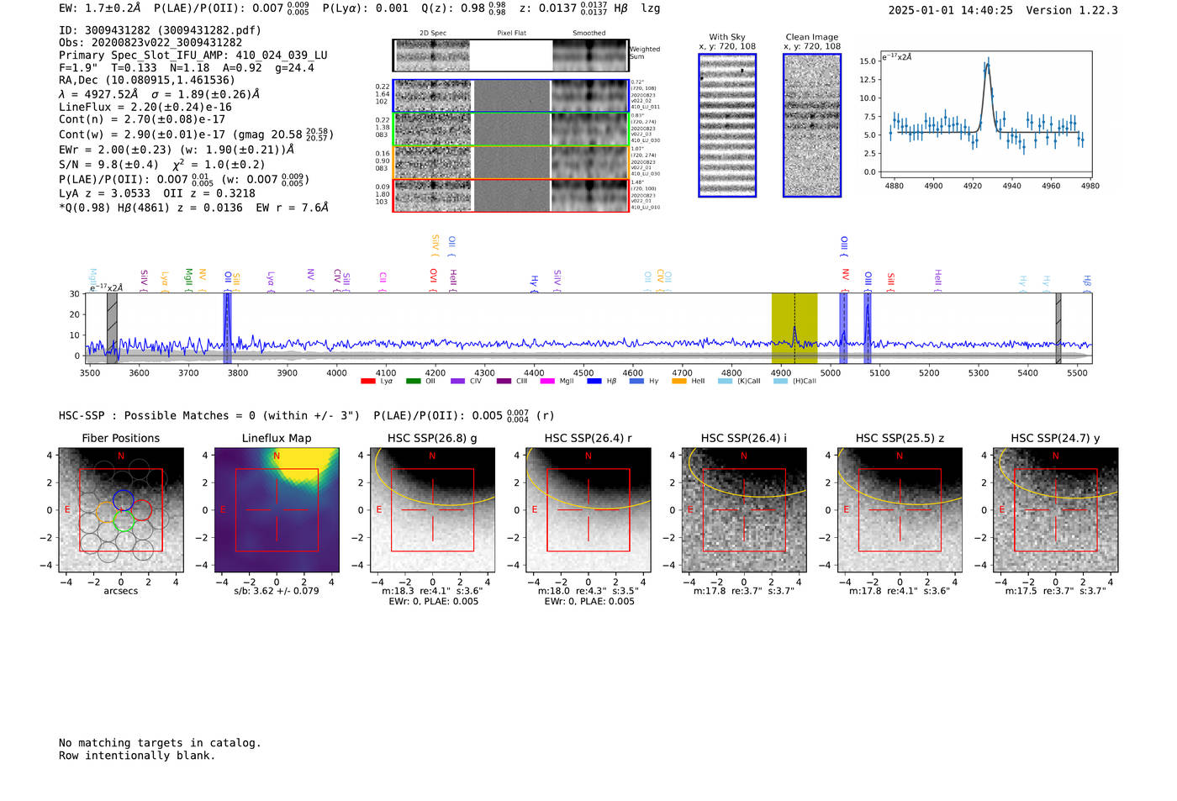Select the blue-bordered 2D spectrum fiber row

coord(510,96)
